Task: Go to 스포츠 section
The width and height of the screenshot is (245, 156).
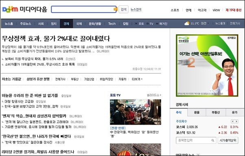Action: pos(175,10)
